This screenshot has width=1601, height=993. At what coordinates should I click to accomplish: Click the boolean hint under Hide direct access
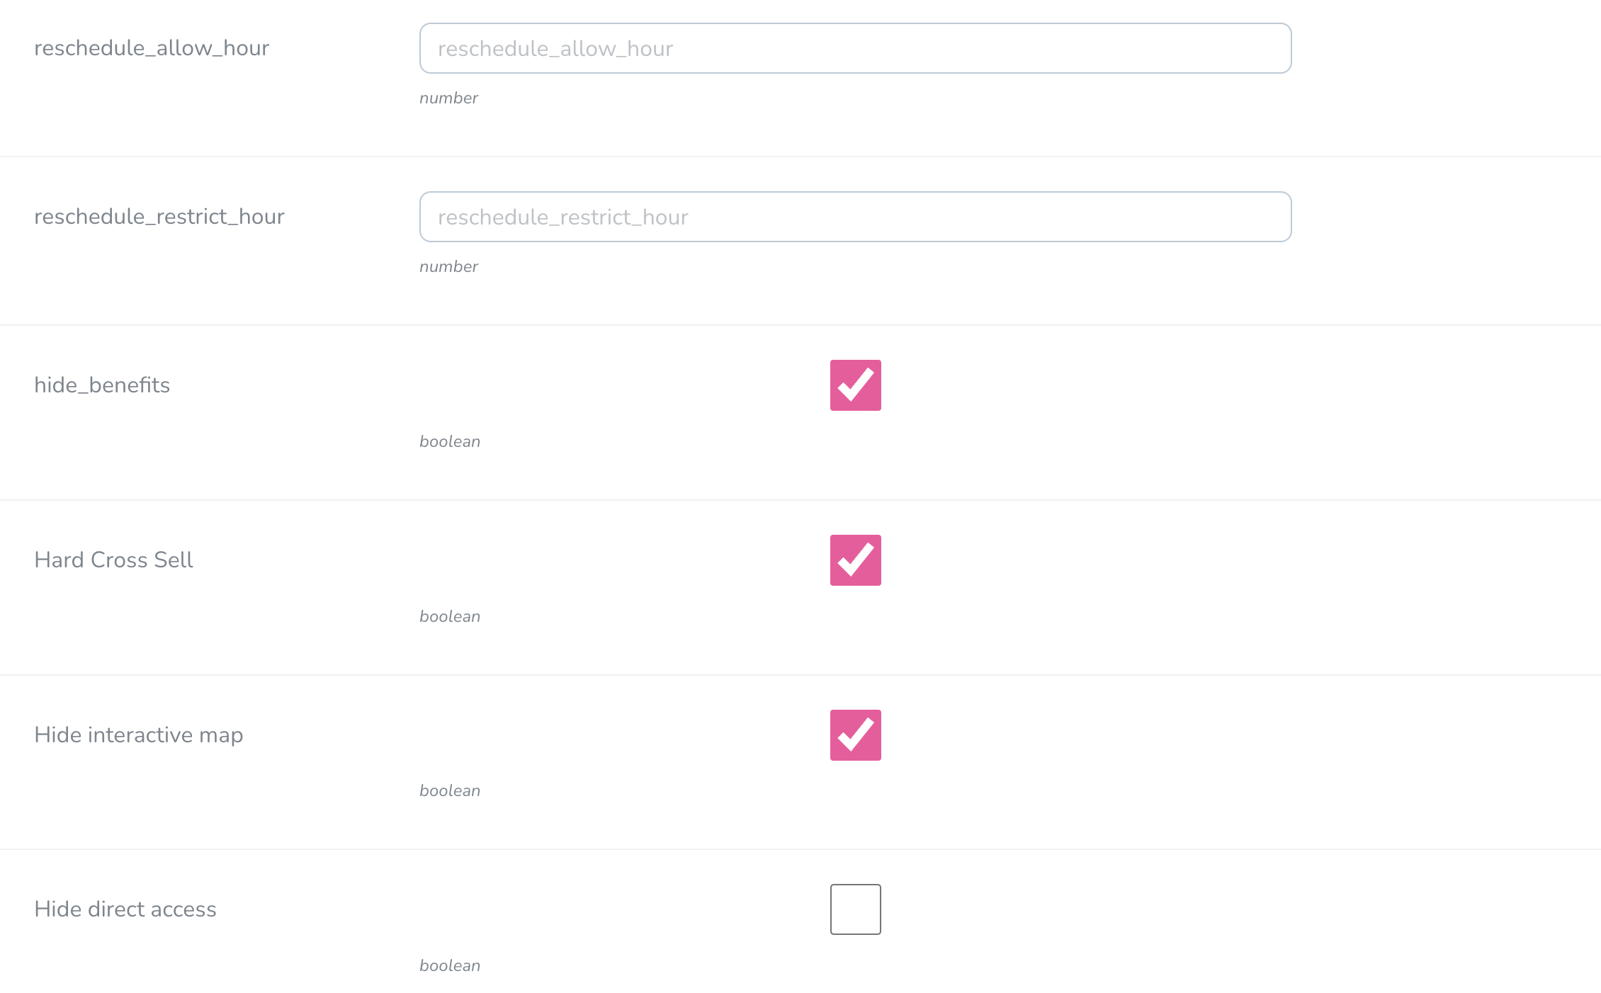pyautogui.click(x=450, y=966)
